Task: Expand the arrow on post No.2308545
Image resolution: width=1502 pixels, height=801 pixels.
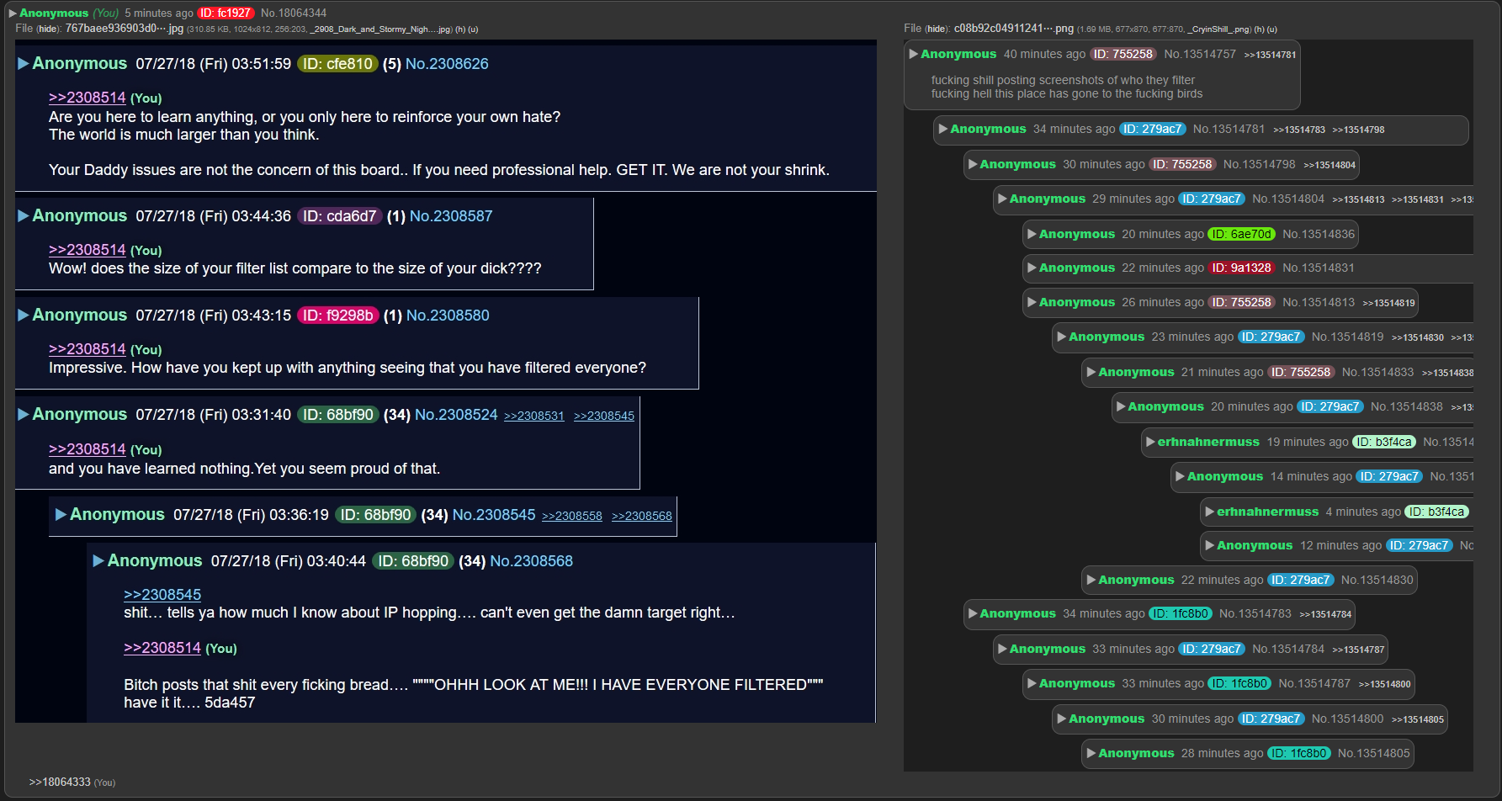Action: [x=61, y=515]
